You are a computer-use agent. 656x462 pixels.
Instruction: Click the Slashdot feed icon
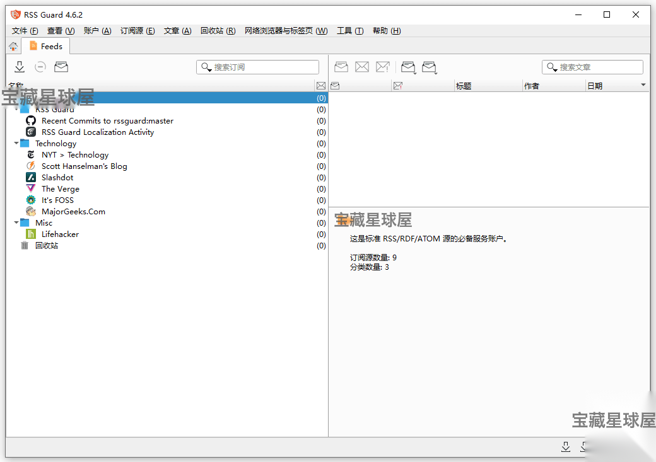click(31, 177)
